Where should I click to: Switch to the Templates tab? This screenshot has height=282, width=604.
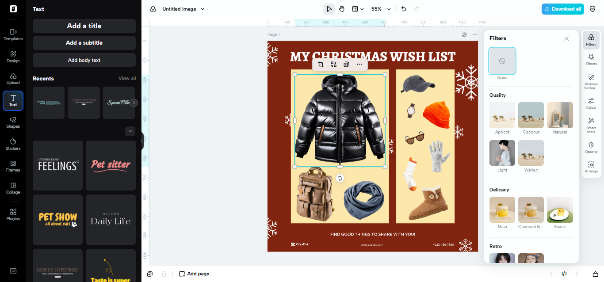click(13, 34)
